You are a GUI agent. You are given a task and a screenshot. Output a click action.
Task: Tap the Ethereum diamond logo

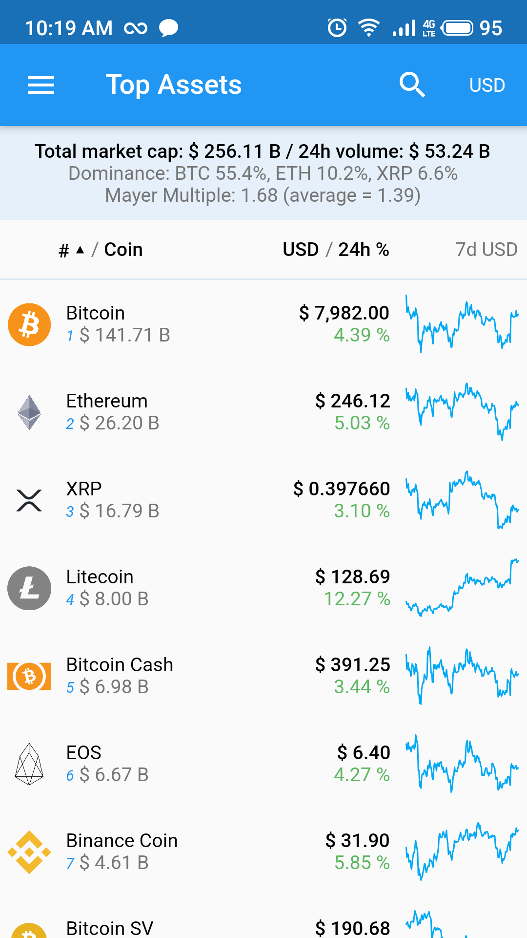click(29, 412)
